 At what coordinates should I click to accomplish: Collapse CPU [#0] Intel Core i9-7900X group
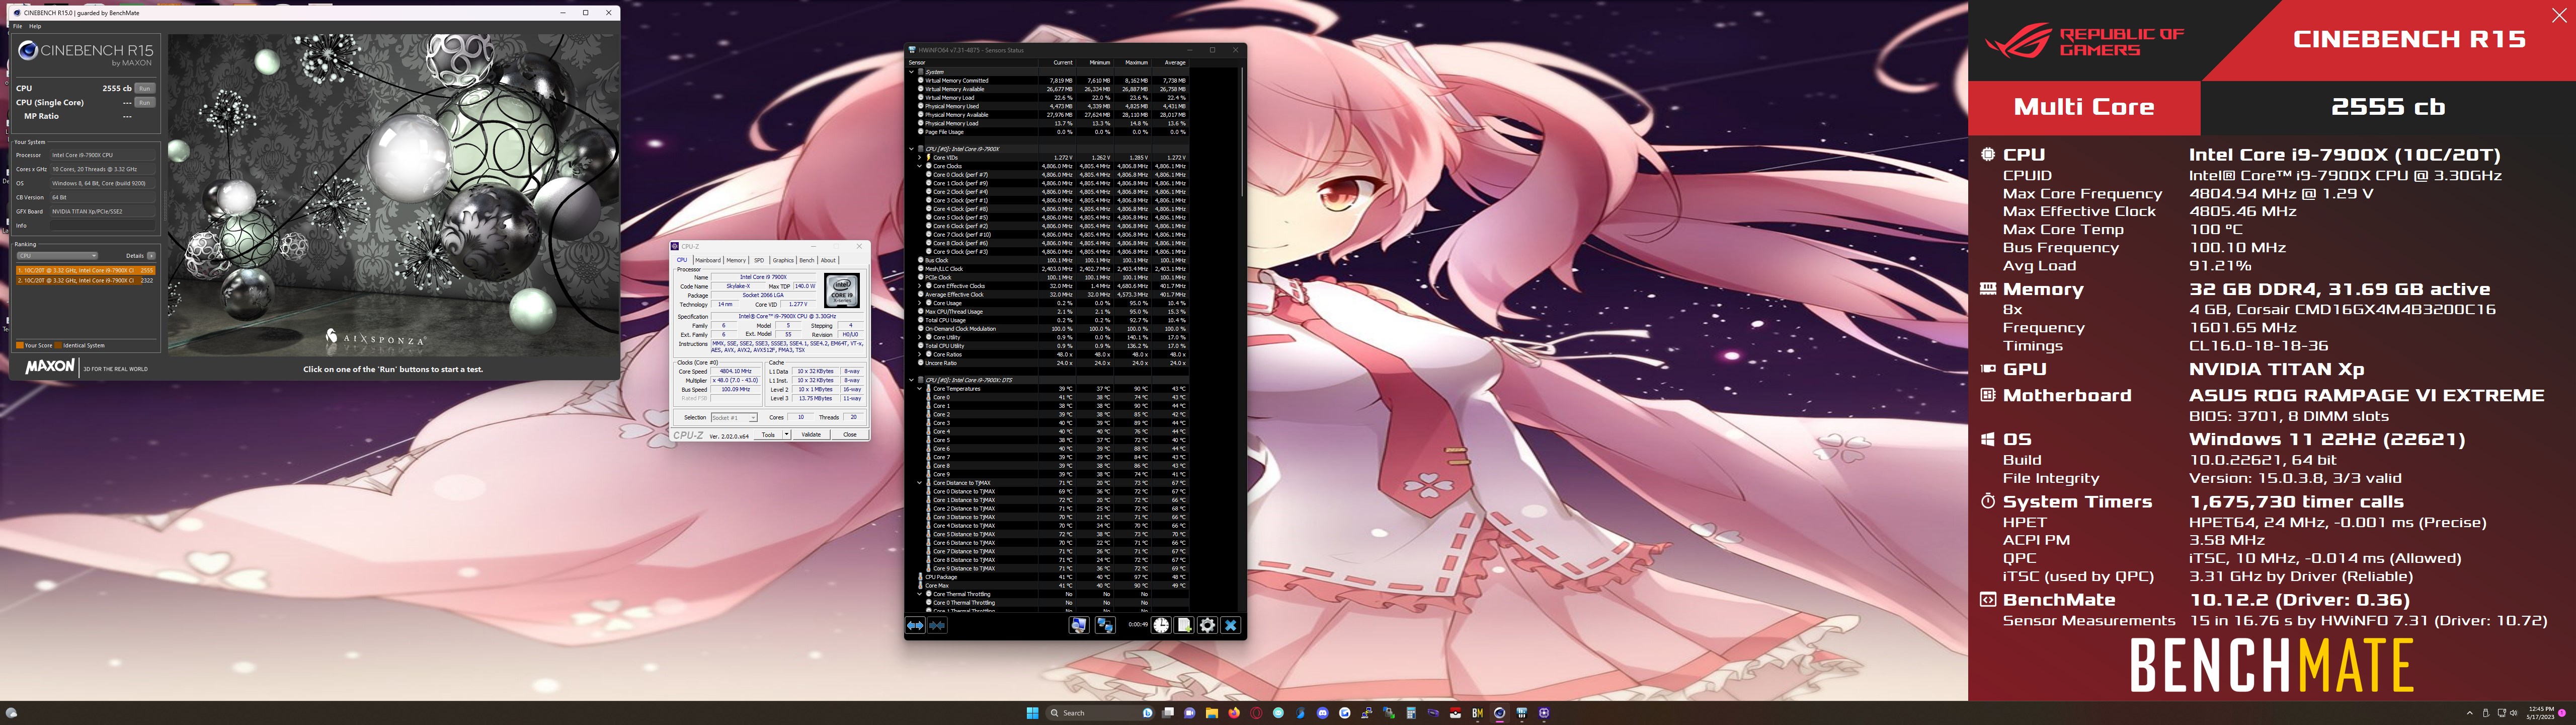(x=912, y=149)
